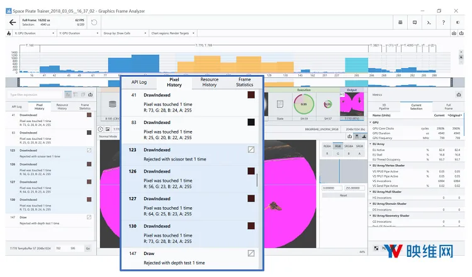Click the T: 3821 render target marker
The height and width of the screenshot is (277, 472).
[376, 45]
